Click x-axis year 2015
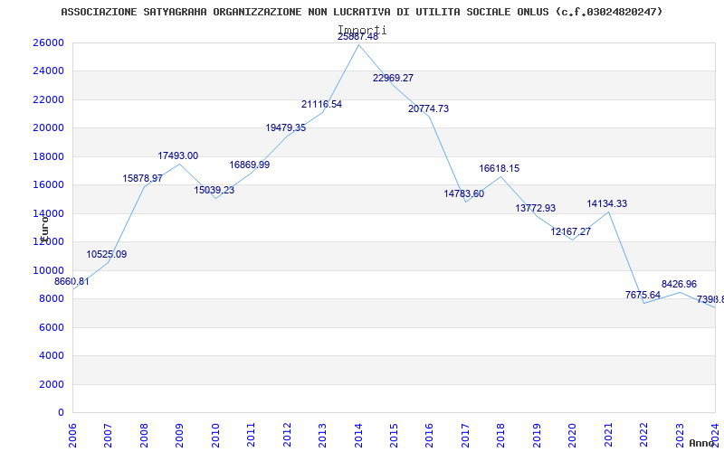 [394, 435]
